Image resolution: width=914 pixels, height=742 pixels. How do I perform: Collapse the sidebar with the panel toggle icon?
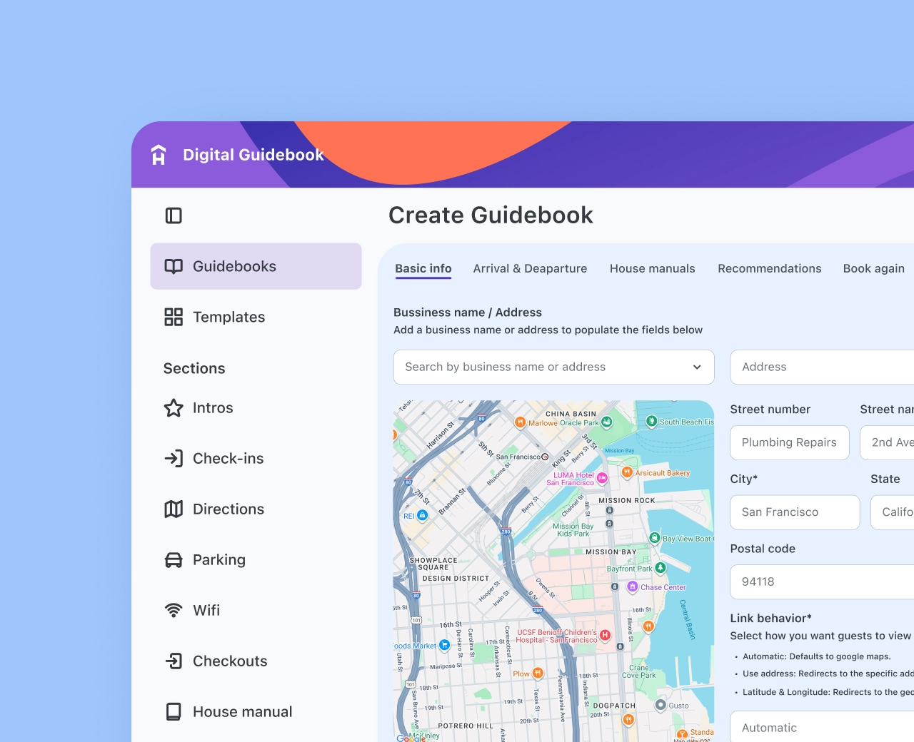pyautogui.click(x=174, y=215)
